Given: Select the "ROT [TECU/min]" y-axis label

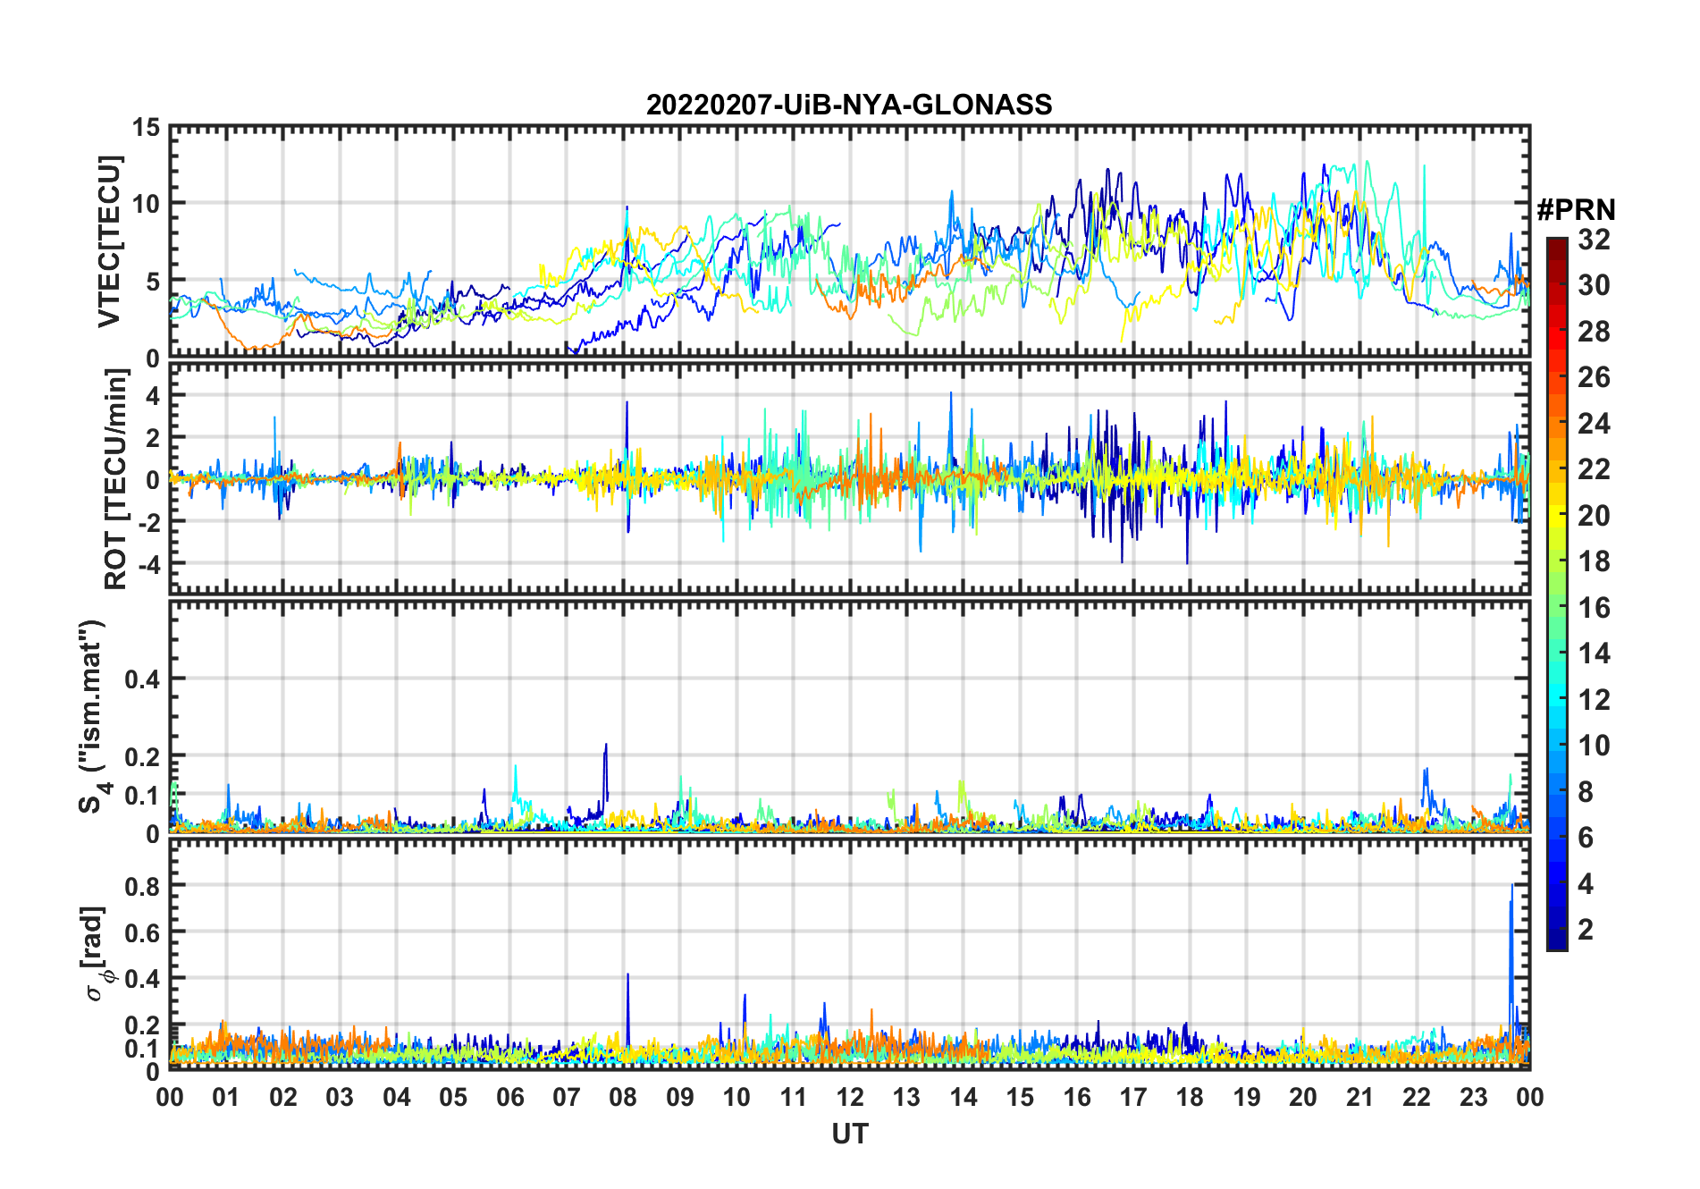Looking at the screenshot, I should 115,478.
